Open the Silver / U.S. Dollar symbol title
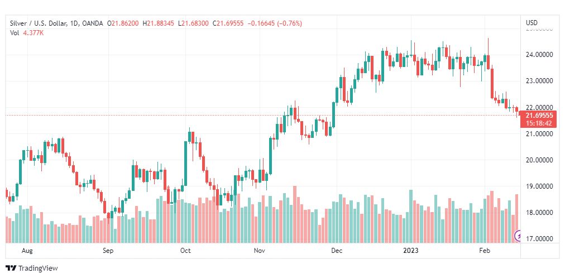This screenshot has width=565, height=278. tap(38, 23)
